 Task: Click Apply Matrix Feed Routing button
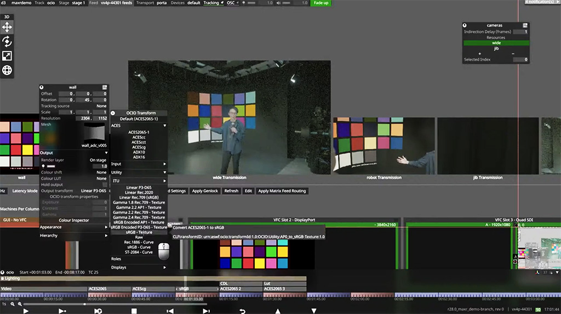tap(282, 191)
